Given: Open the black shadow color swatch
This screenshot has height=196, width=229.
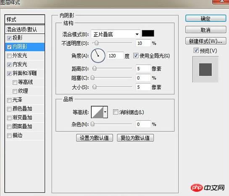Looking at the screenshot, I should 148,34.
